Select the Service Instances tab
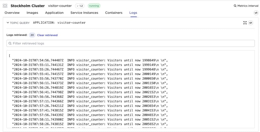Viewport: 260px width, 132px height. click(x=84, y=13)
